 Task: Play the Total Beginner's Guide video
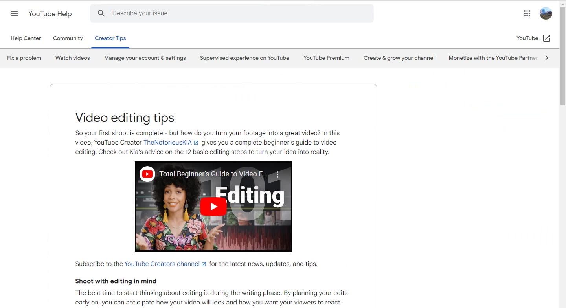coord(213,207)
